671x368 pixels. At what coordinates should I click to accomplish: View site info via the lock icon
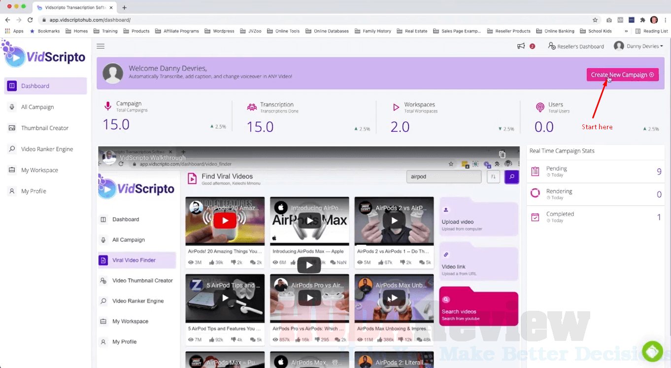(x=44, y=20)
